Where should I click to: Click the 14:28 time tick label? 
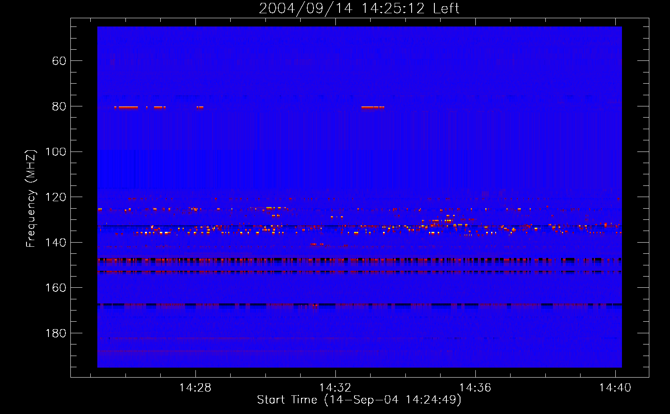195,388
